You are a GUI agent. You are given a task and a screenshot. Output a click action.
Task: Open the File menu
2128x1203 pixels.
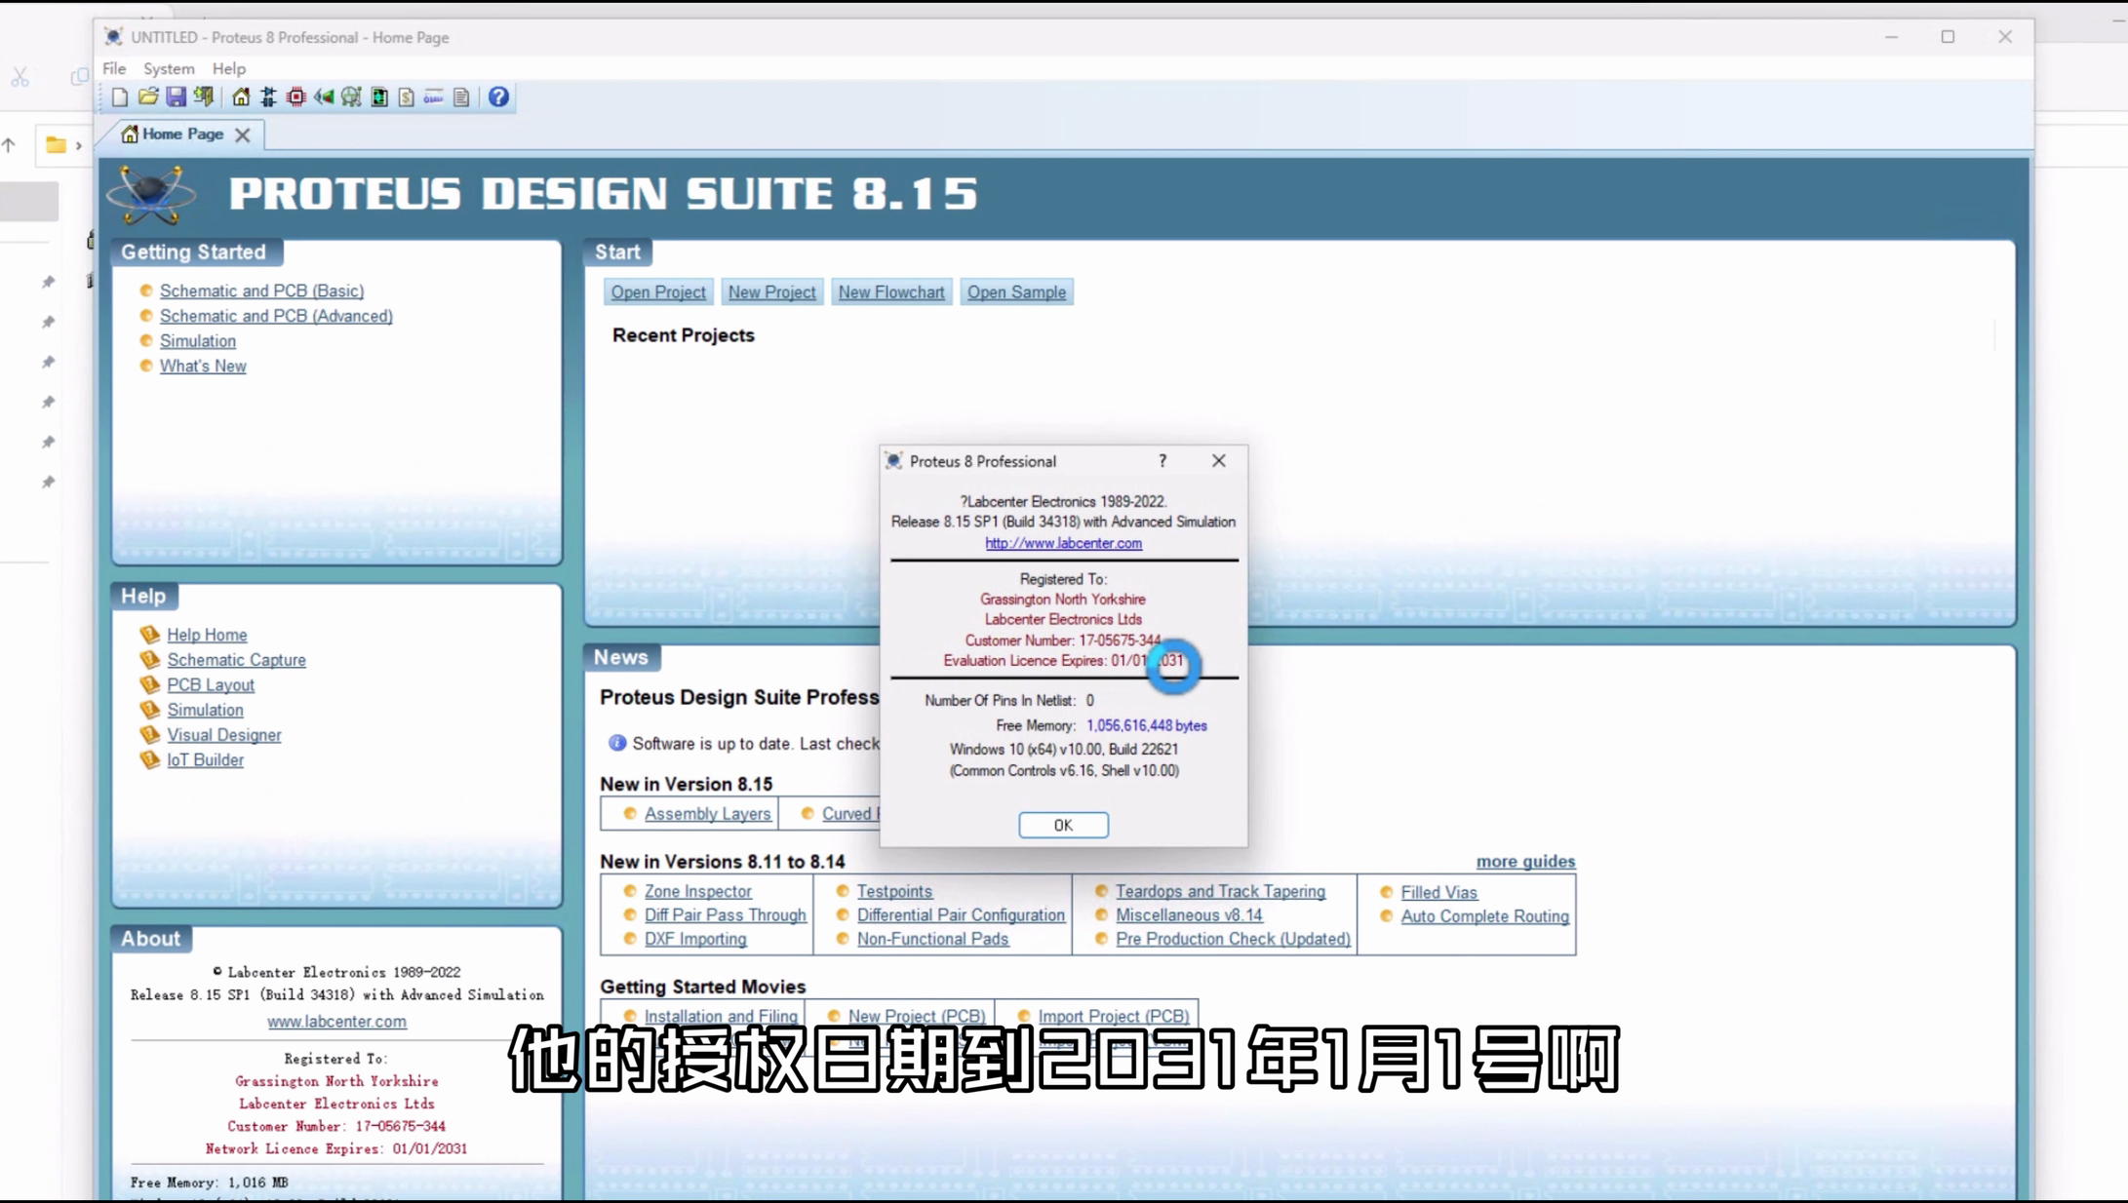click(x=114, y=68)
